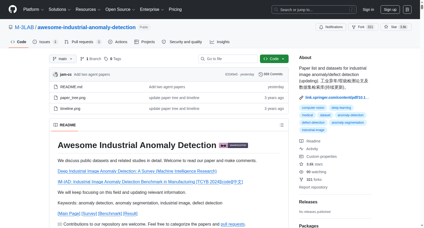Click the Sign up button

click(x=390, y=10)
